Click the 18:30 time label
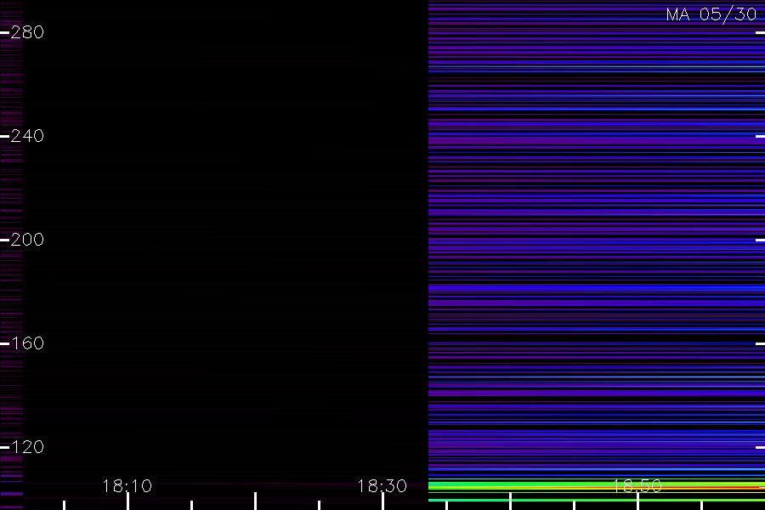The height and width of the screenshot is (510, 765). (x=382, y=486)
